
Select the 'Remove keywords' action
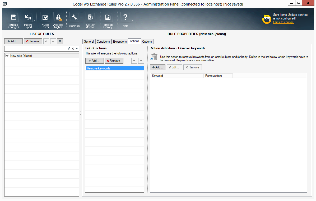(115, 68)
